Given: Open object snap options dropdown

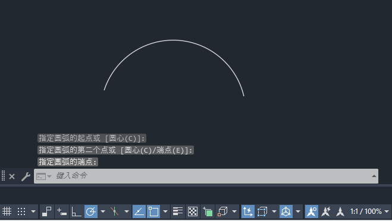Looking at the screenshot, I should [x=165, y=211].
